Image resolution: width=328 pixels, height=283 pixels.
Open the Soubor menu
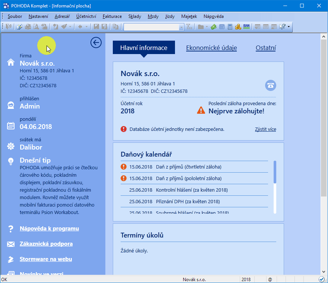[15, 16]
